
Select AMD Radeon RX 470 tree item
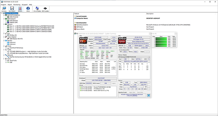coord(16,39)
